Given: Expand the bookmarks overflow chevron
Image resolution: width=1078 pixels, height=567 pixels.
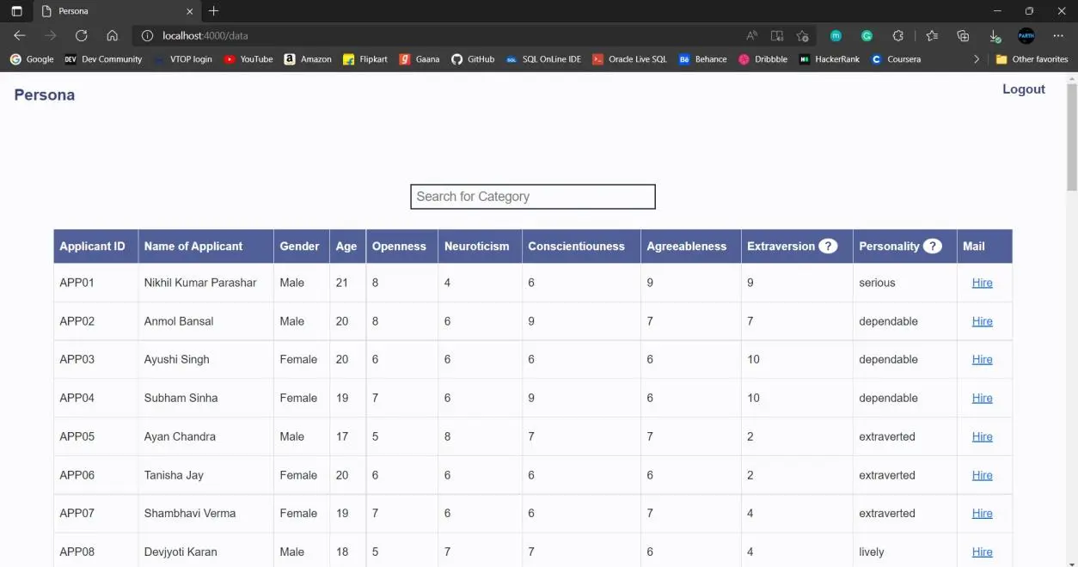Looking at the screenshot, I should click(976, 59).
